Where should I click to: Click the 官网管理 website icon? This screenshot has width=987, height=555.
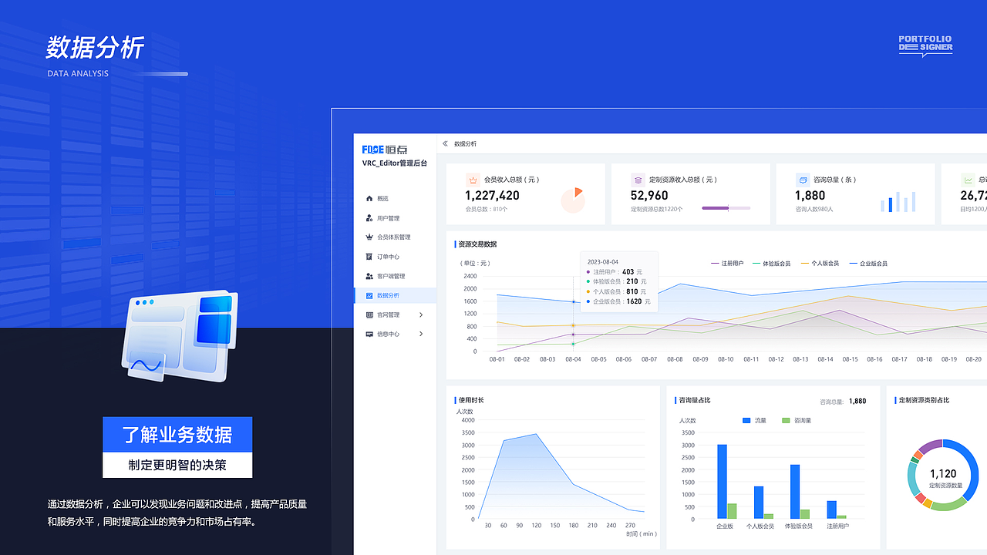pyautogui.click(x=369, y=314)
